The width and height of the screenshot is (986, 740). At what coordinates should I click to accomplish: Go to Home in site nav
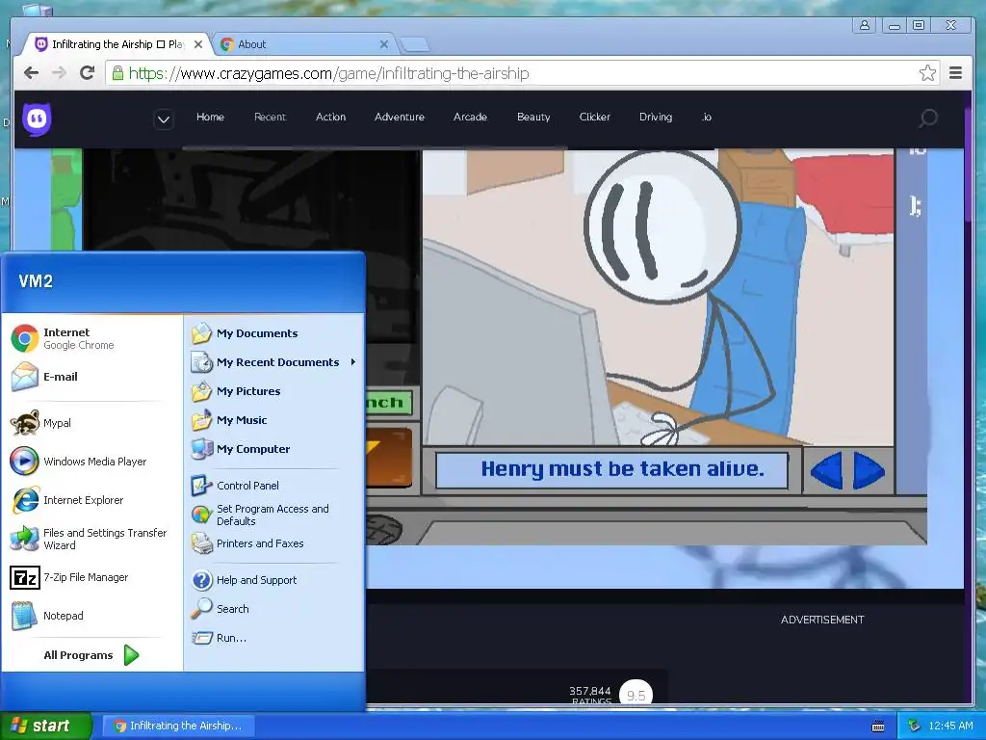click(210, 117)
